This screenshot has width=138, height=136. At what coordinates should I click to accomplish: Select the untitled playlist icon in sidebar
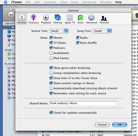pyautogui.click(x=9, y=97)
